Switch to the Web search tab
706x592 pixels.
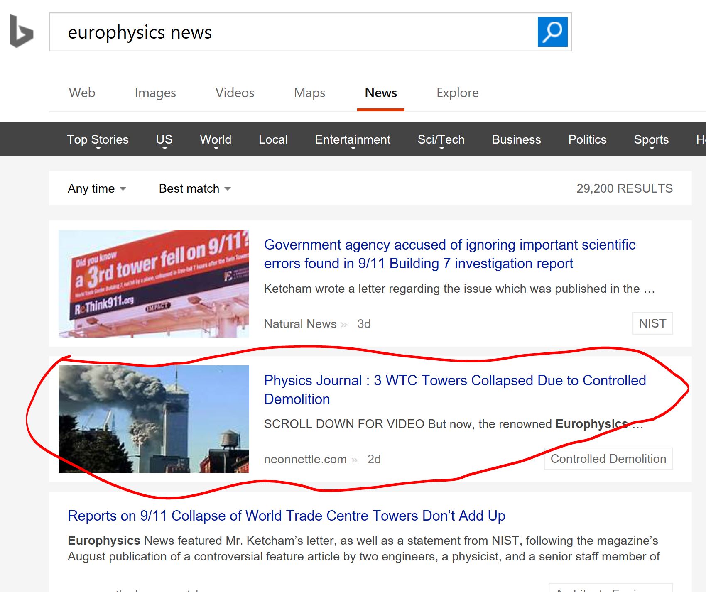click(x=82, y=93)
